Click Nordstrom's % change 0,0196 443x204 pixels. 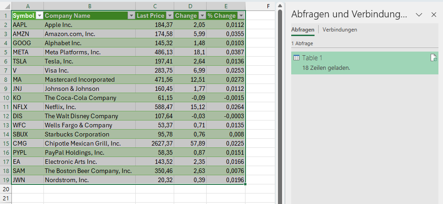[226, 180]
